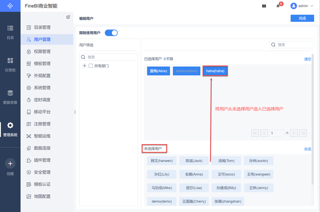Click the 数据连接 link icon
The width and height of the screenshot is (320, 212).
pyautogui.click(x=29, y=148)
